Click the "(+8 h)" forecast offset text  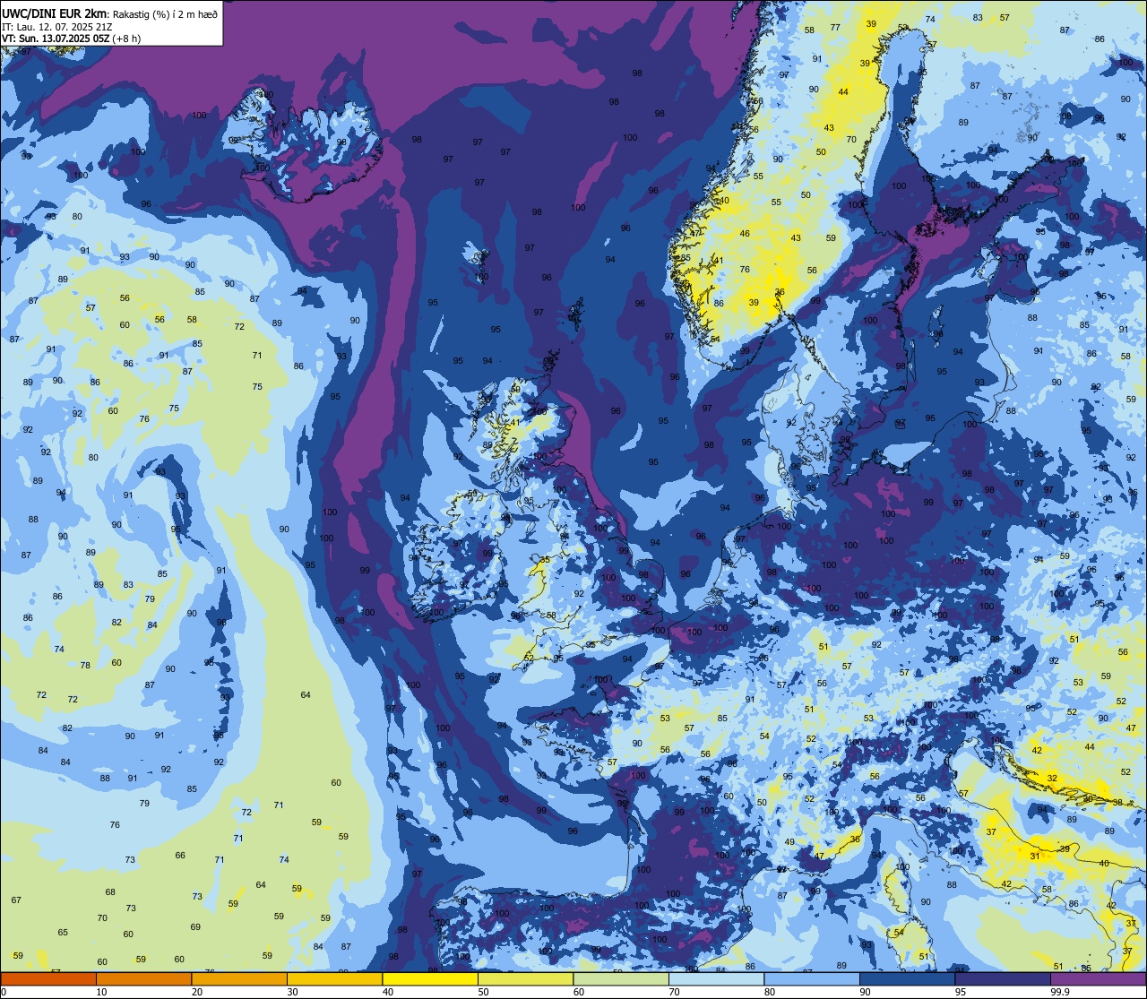click(x=128, y=39)
